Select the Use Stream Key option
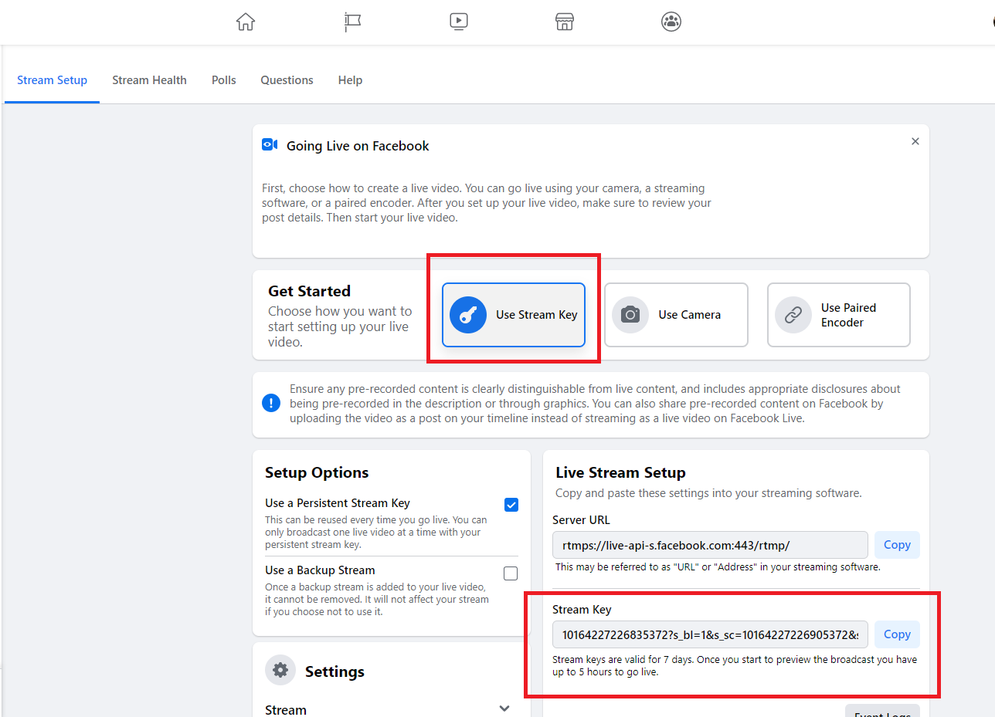Viewport: 995px width, 717px height. 514,315
